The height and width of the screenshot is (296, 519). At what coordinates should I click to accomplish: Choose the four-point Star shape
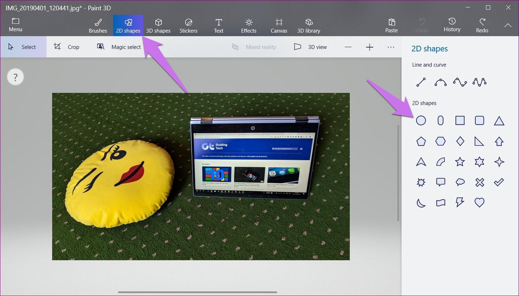click(499, 162)
